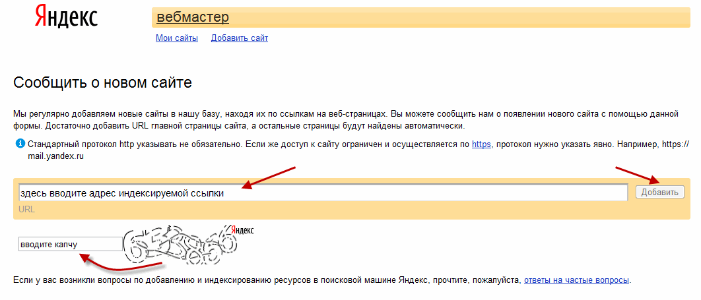Image resolution: width=701 pixels, height=300 pixels.
Task: Focus the URL address input field
Action: [323, 193]
